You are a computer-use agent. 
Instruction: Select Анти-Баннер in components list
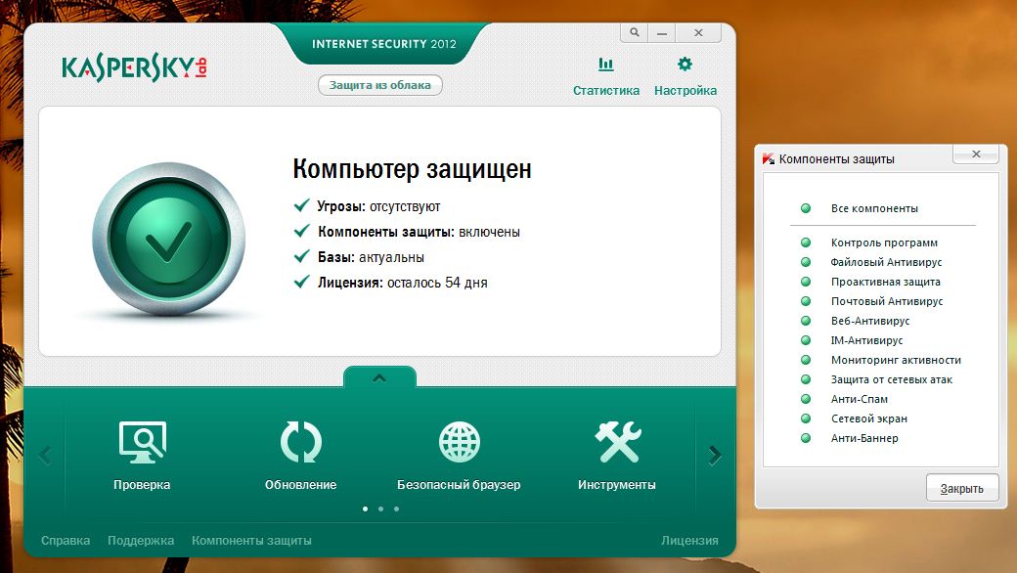864,438
